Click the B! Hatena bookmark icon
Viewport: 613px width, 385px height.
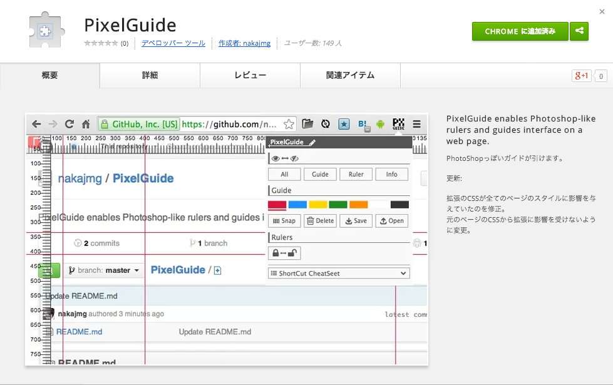click(364, 125)
